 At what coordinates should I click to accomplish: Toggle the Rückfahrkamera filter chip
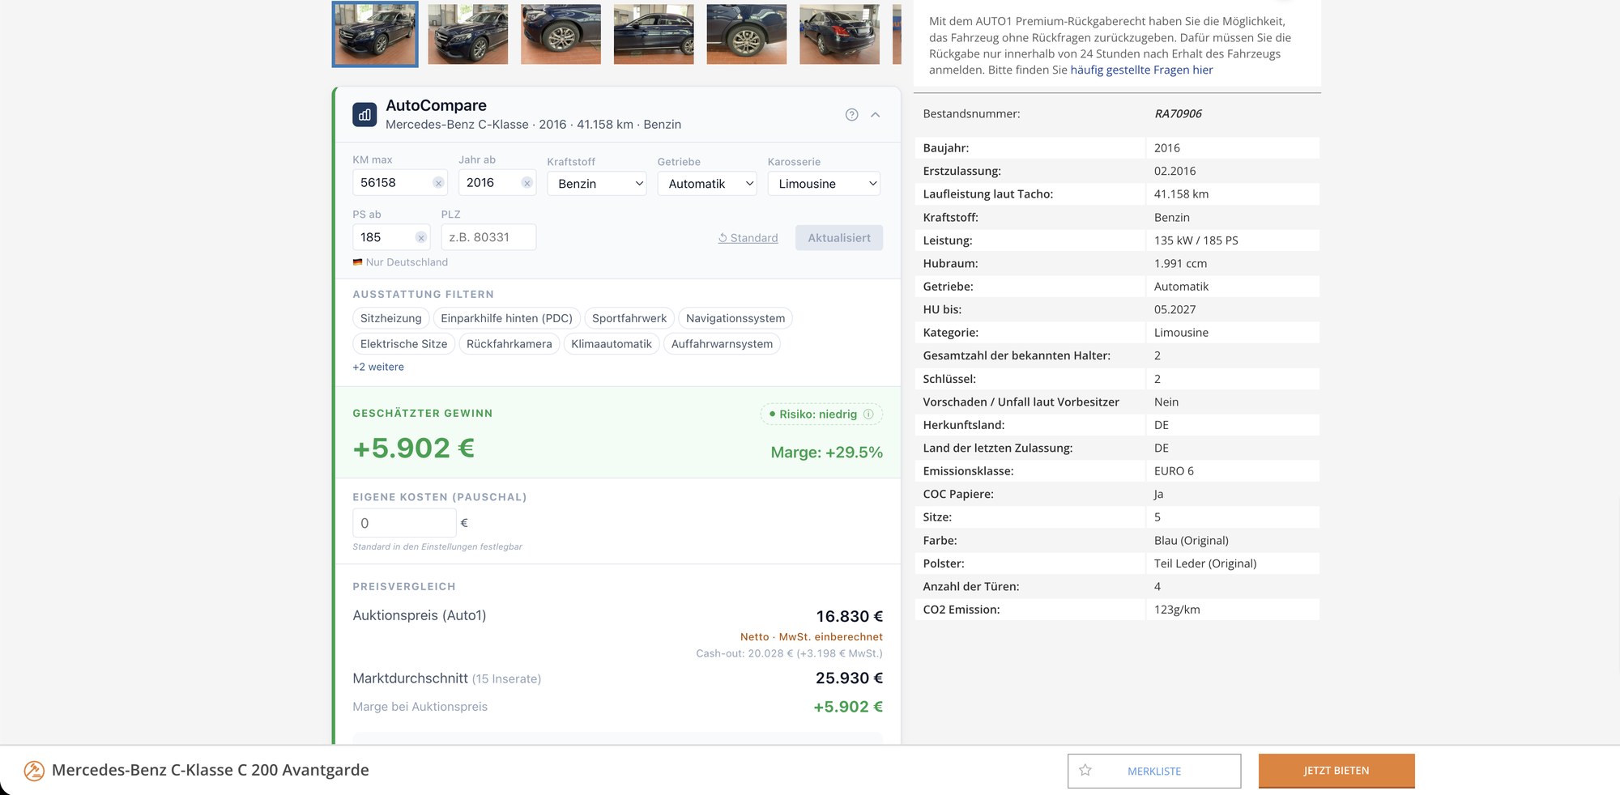point(509,344)
